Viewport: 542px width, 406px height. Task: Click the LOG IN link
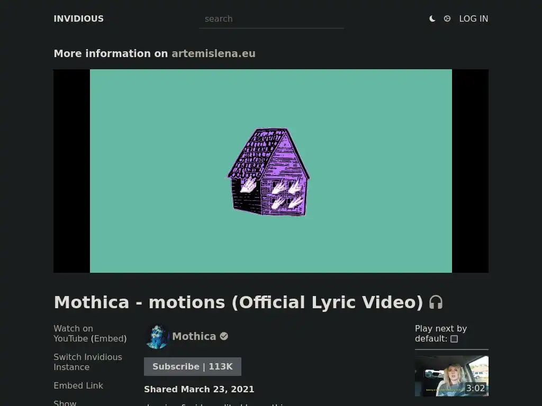pyautogui.click(x=474, y=19)
